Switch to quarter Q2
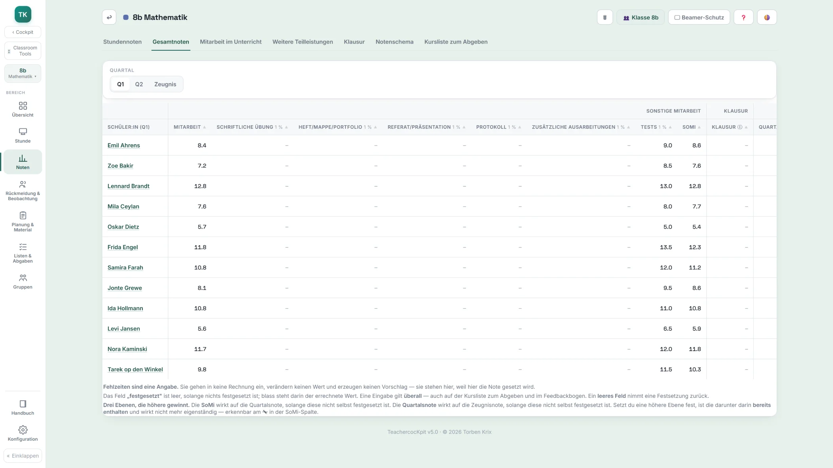This screenshot has height=468, width=833. 139,84
